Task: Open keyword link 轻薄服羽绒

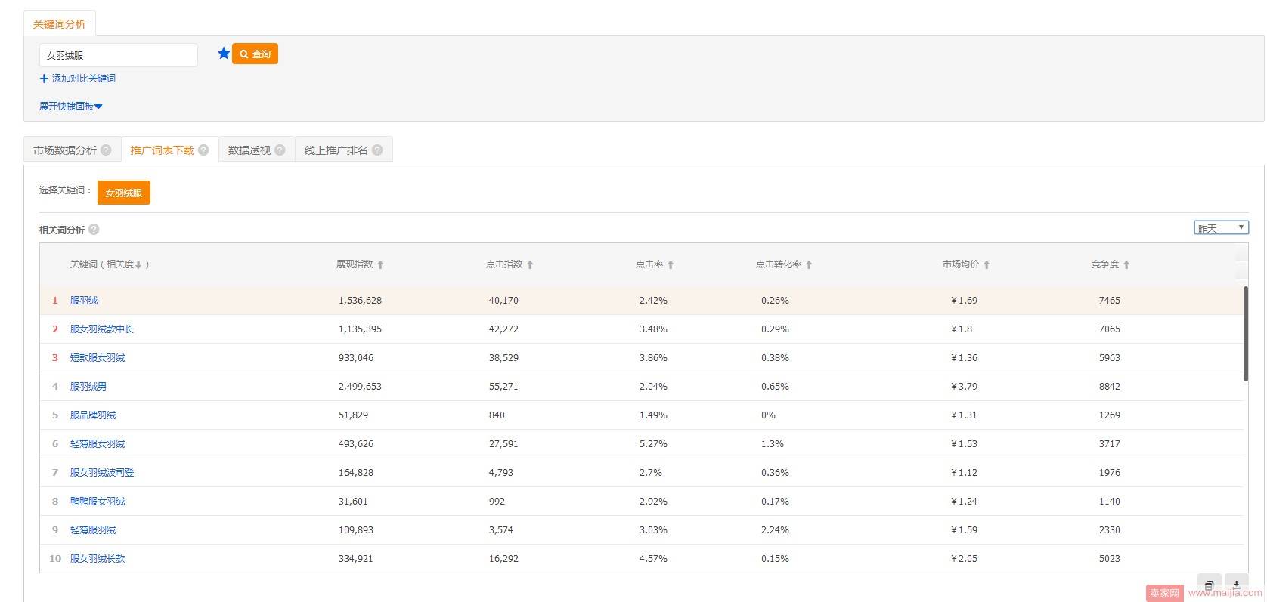Action: coord(93,530)
